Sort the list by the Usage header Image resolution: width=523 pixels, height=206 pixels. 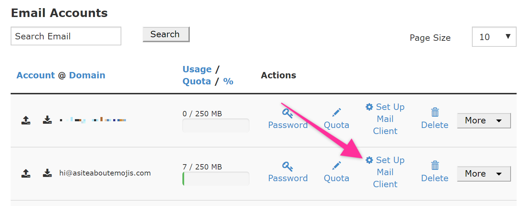[197, 69]
